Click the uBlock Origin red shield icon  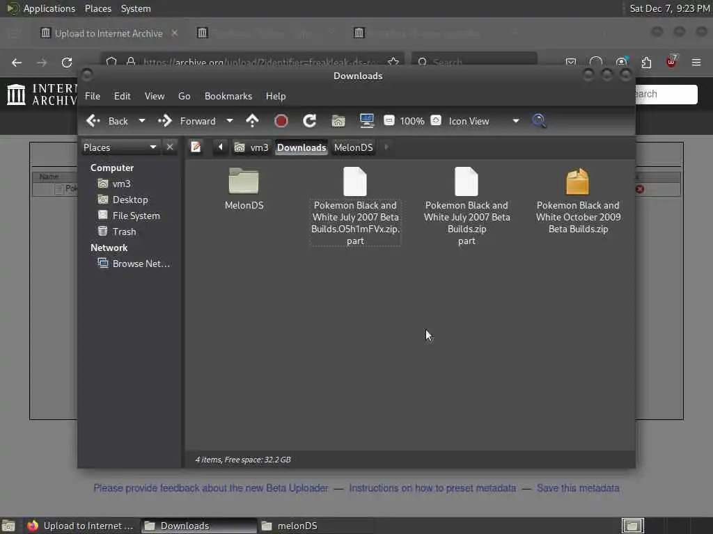pos(671,62)
